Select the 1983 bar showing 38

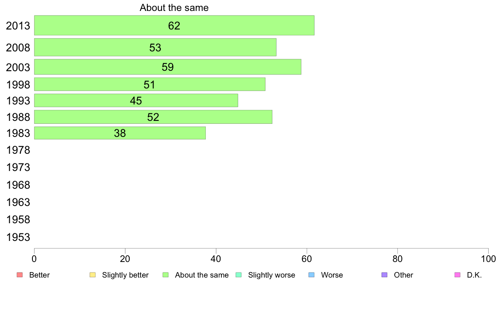pos(120,133)
